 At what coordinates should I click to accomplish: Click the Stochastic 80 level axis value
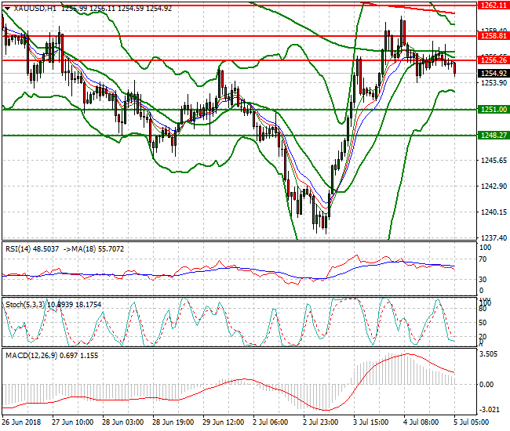(483, 309)
